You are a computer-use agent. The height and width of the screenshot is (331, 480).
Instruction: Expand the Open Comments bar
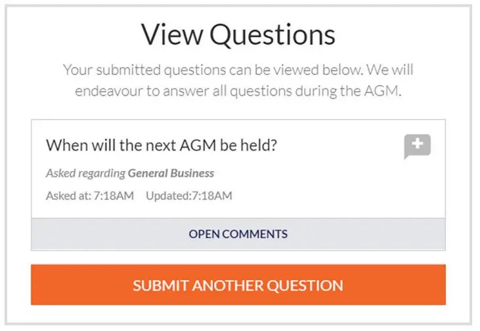tap(238, 234)
